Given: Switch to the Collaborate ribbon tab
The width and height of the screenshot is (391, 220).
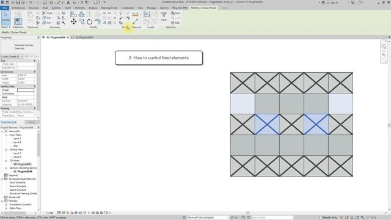Looking at the screenshot, I should 128,8.
